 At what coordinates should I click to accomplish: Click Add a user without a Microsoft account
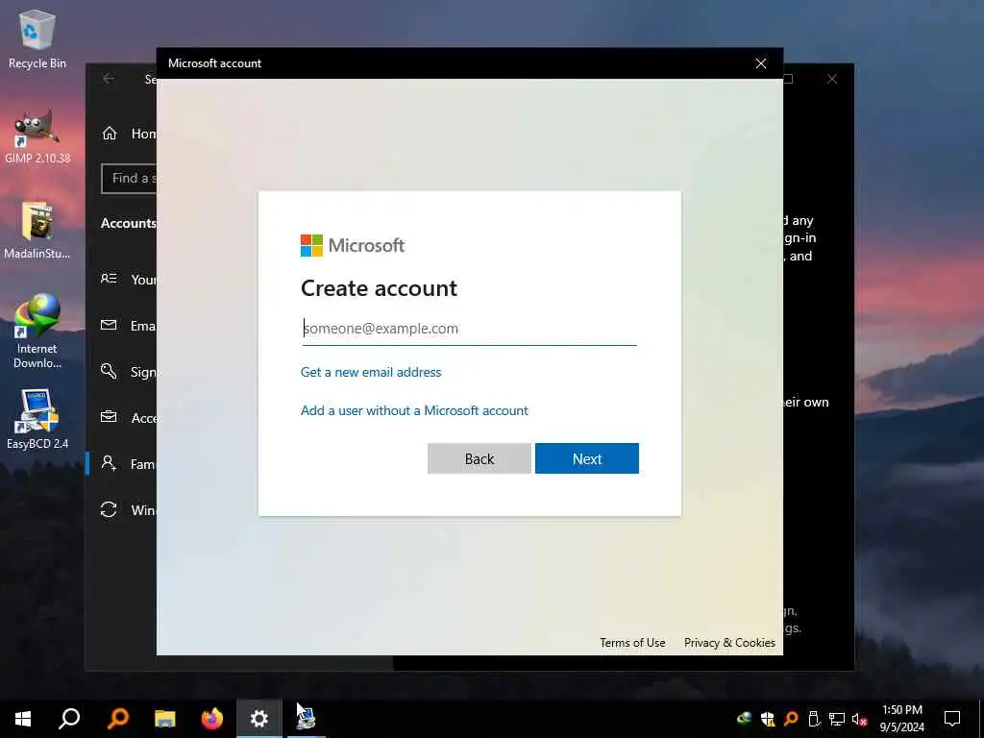click(x=414, y=410)
